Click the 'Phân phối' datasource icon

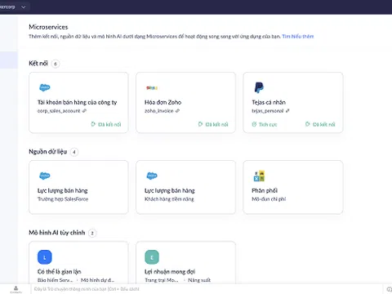pyautogui.click(x=259, y=176)
